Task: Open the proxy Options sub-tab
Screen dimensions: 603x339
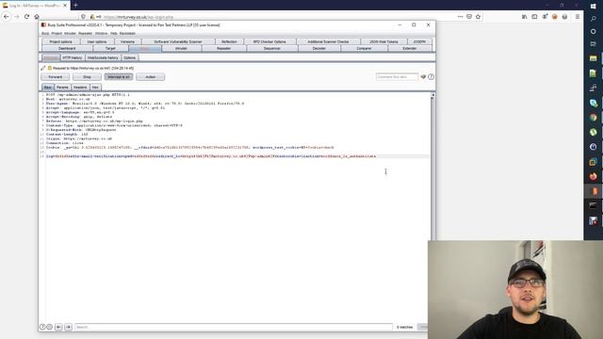Action: [130, 57]
